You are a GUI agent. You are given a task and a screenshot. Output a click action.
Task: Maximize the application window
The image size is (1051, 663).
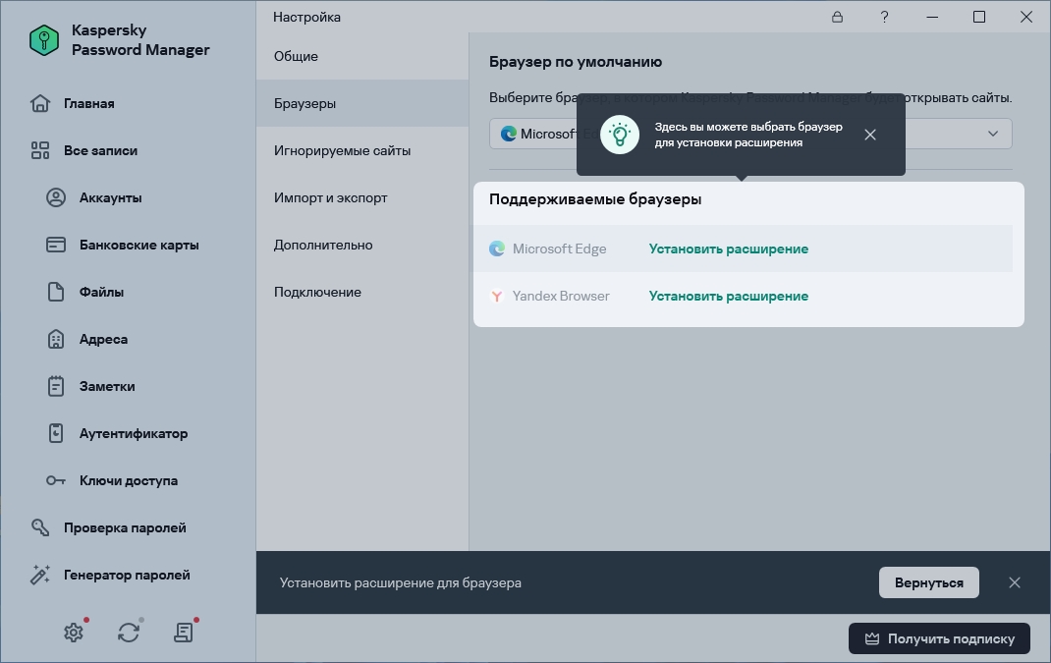coord(979,17)
